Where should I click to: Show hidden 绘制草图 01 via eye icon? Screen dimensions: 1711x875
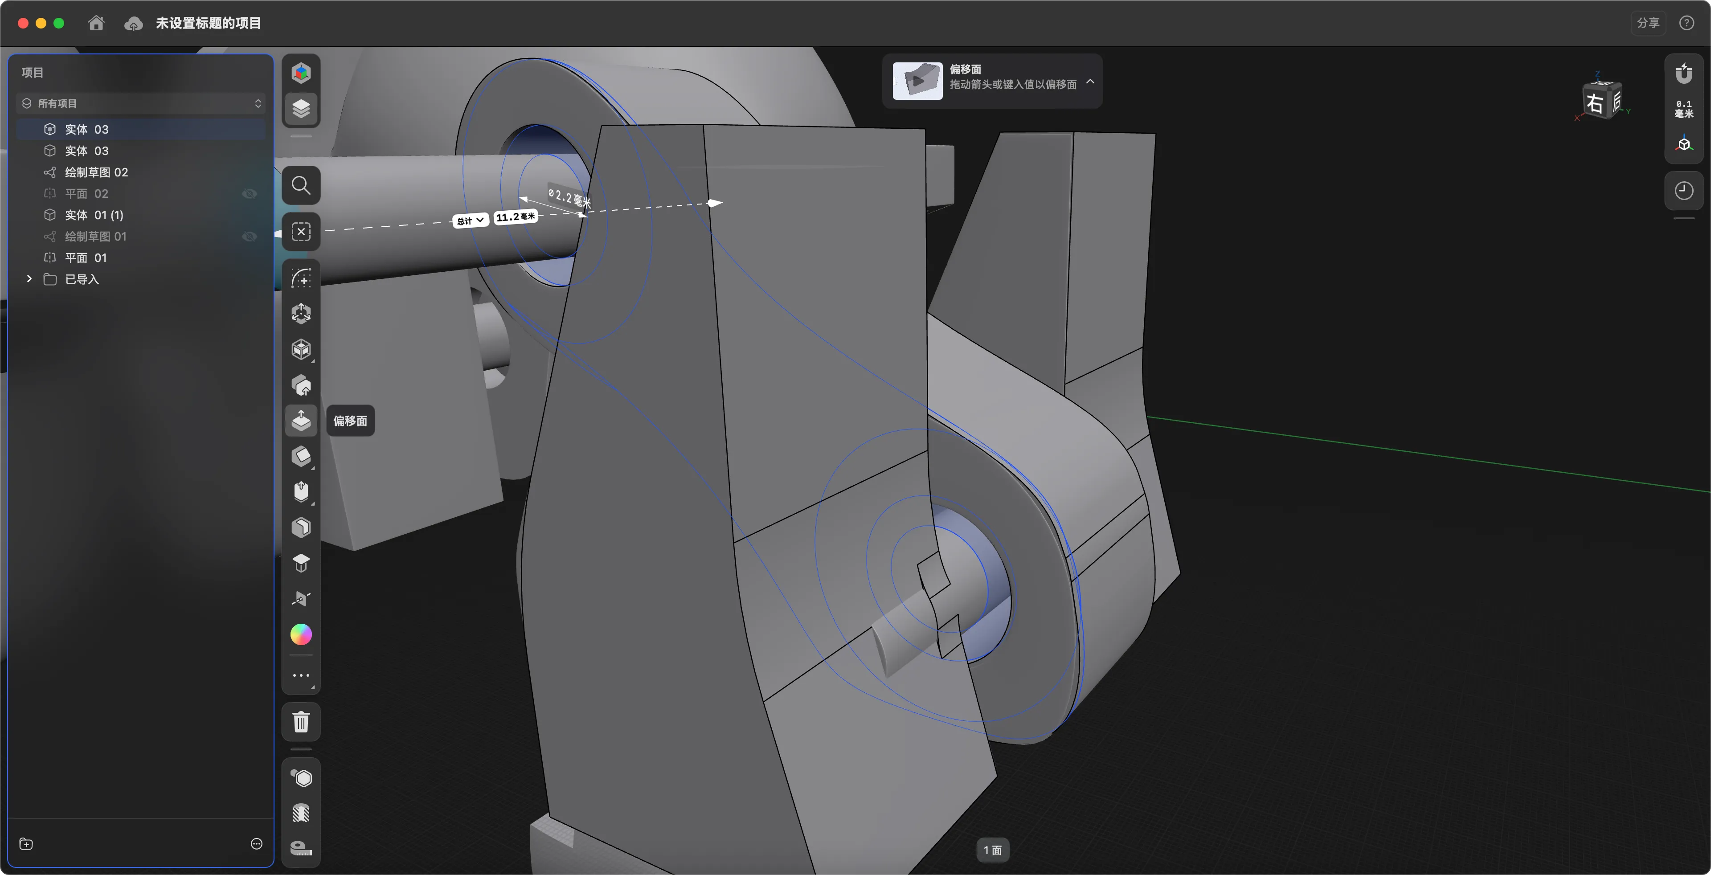[x=250, y=236]
